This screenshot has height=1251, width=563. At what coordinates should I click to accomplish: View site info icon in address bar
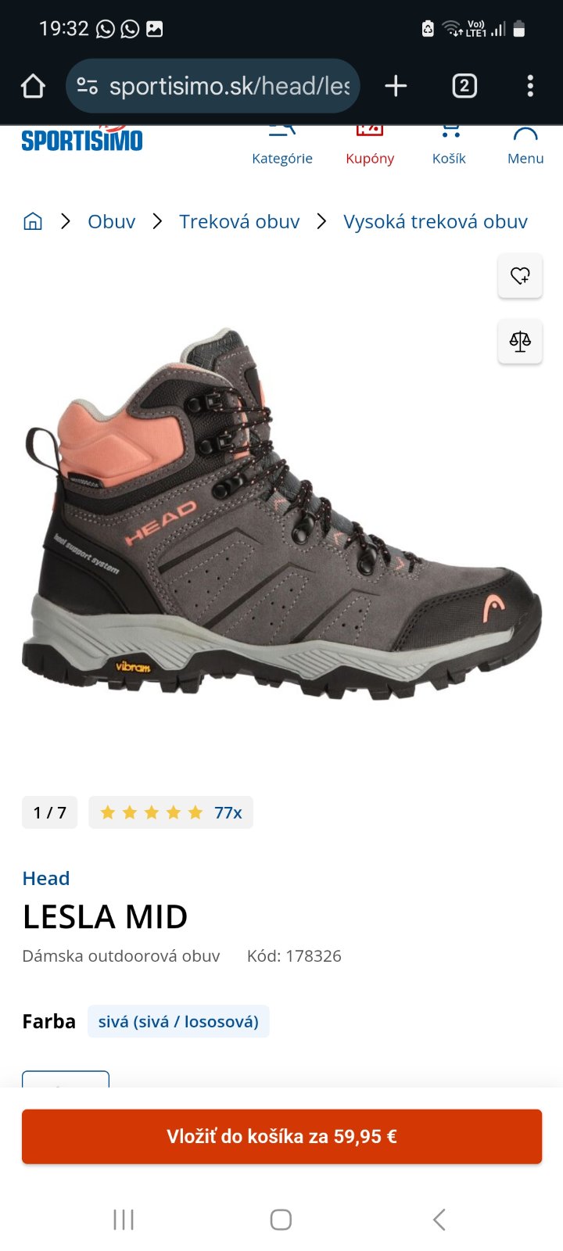88,86
